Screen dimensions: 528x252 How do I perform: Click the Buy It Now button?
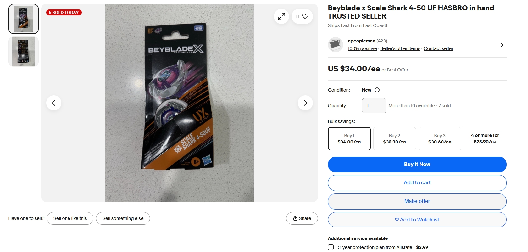(x=417, y=165)
